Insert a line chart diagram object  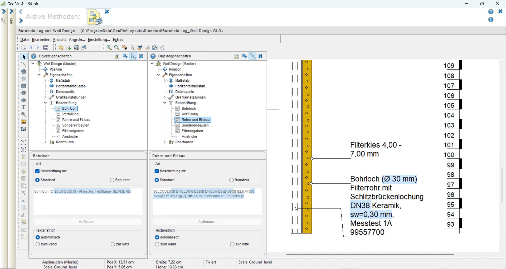pos(24,229)
